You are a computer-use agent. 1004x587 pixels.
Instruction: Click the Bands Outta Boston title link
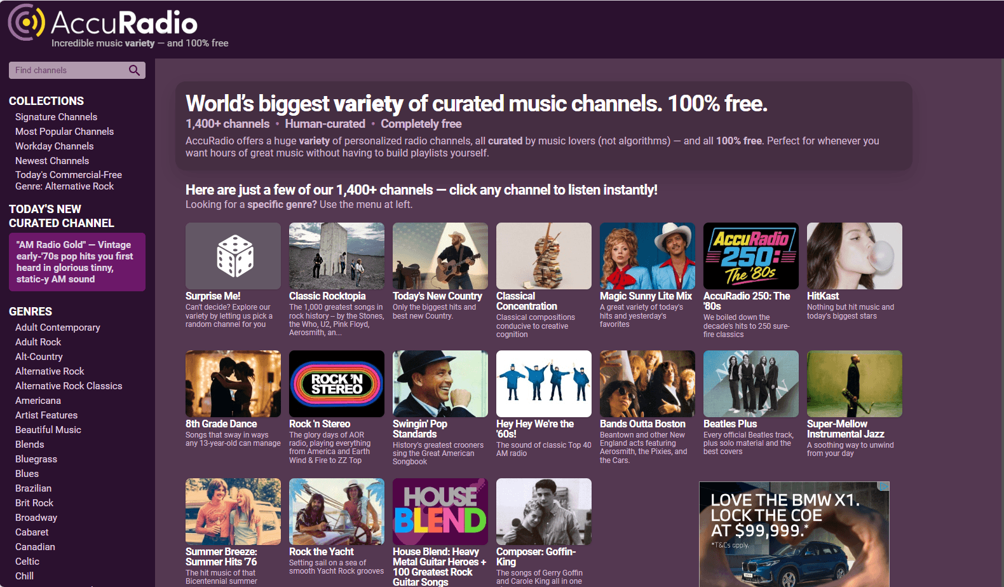[x=642, y=424]
